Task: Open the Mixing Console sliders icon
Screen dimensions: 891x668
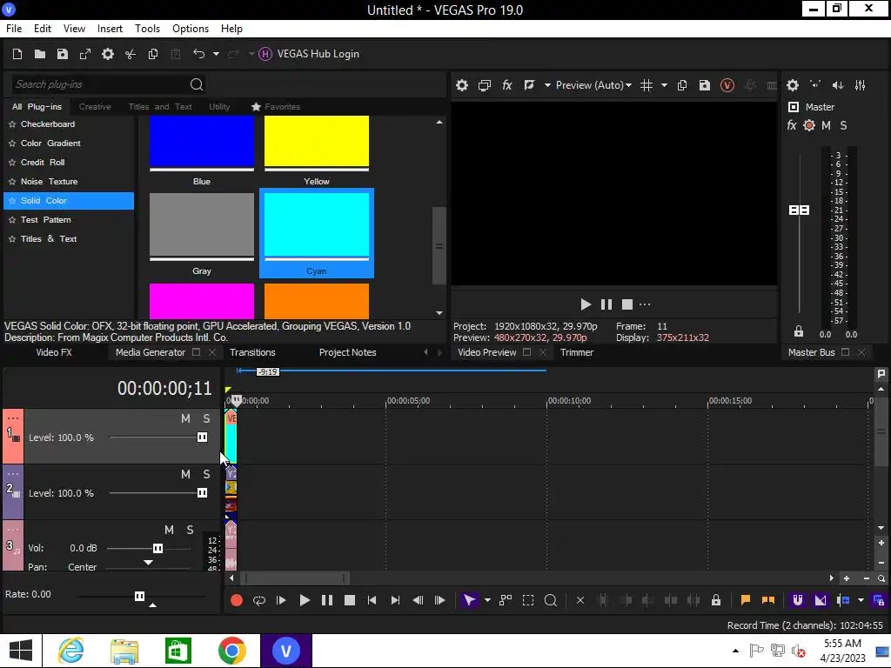Action: point(861,85)
